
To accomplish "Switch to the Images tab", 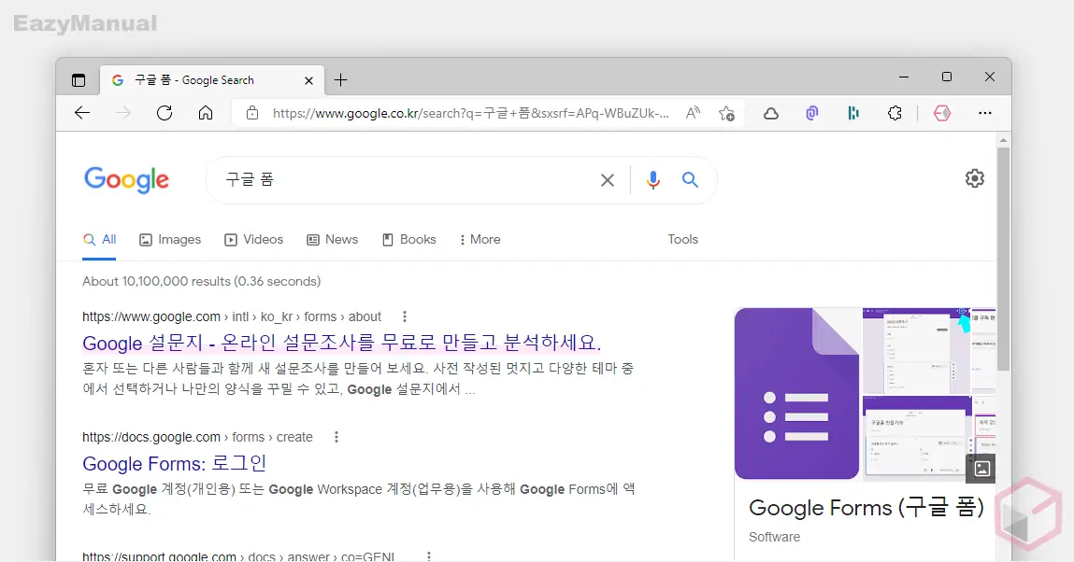I will [170, 239].
